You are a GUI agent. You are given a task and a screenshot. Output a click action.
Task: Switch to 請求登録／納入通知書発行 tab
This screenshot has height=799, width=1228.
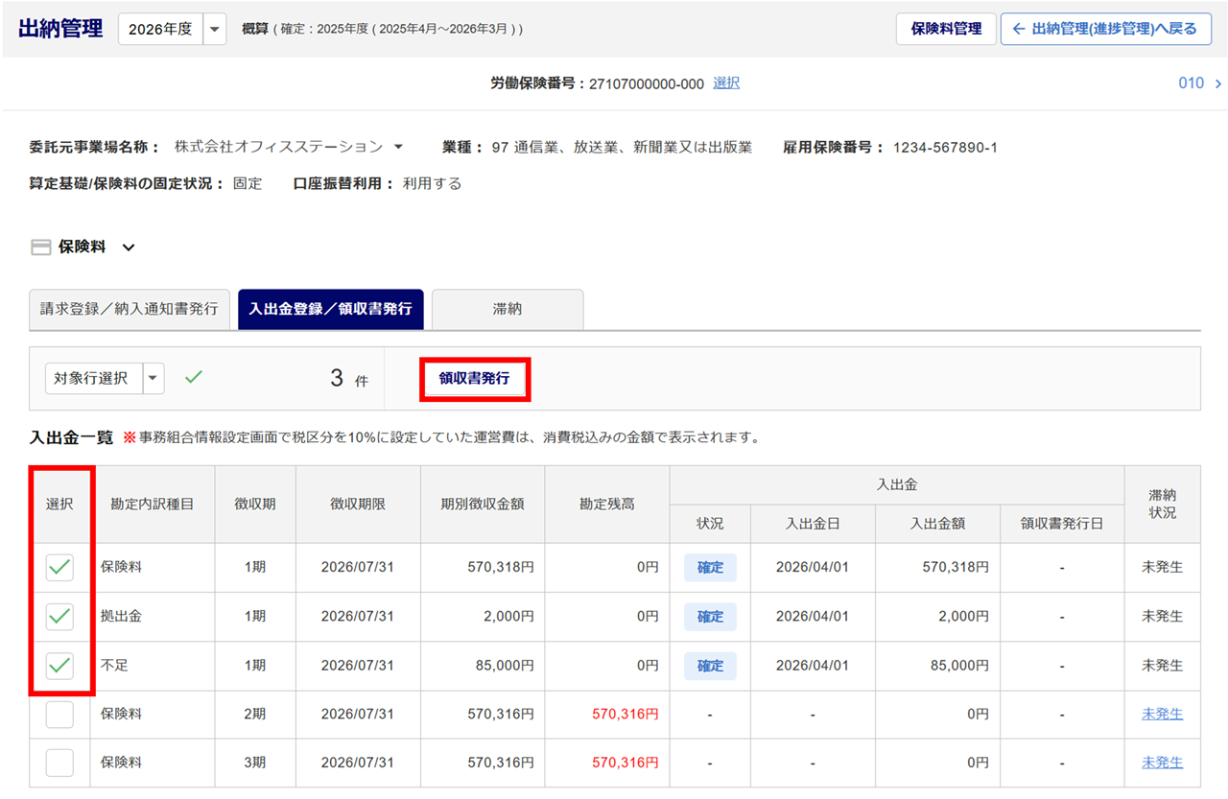130,310
